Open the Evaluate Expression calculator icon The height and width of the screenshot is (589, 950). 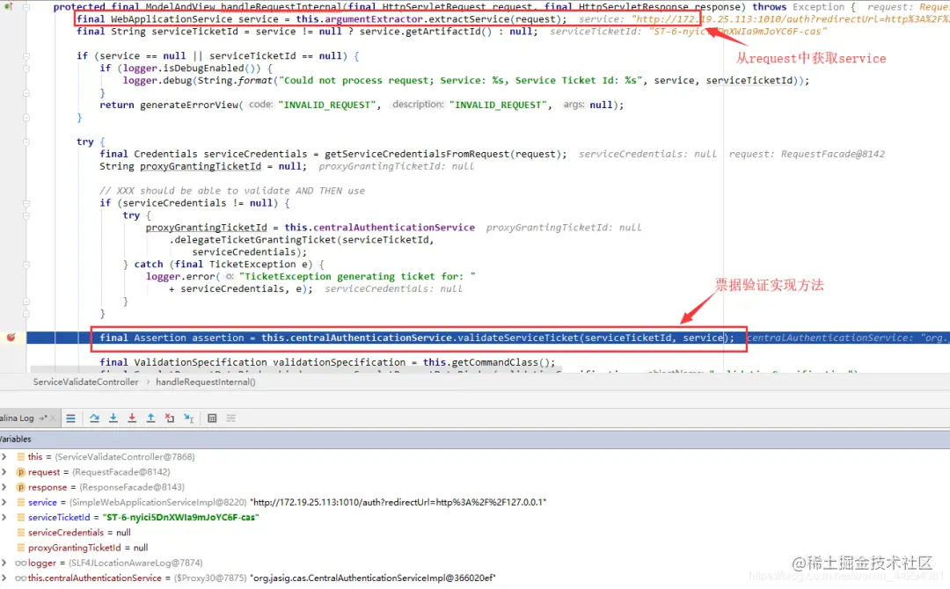212,418
